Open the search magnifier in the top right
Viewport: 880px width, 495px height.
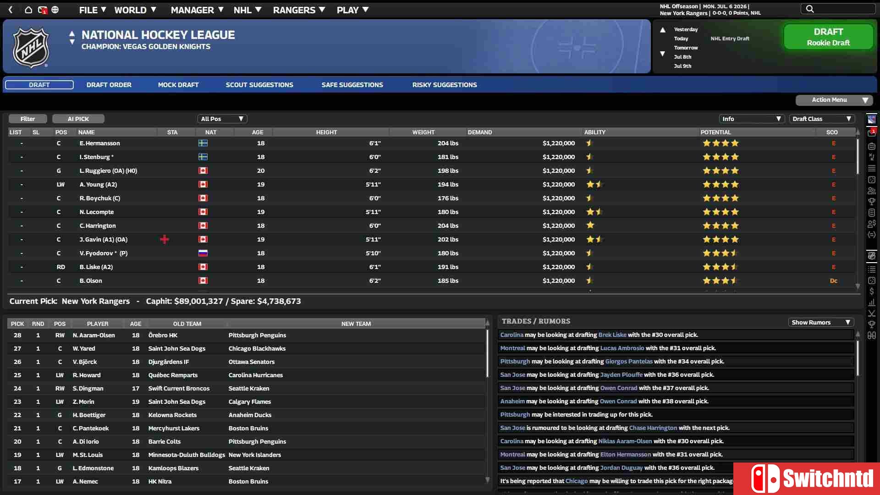809,8
